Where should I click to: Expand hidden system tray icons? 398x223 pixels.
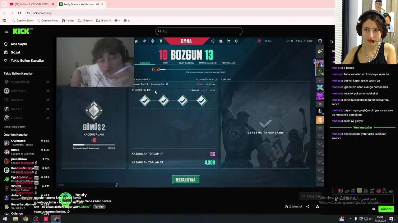click(x=351, y=219)
